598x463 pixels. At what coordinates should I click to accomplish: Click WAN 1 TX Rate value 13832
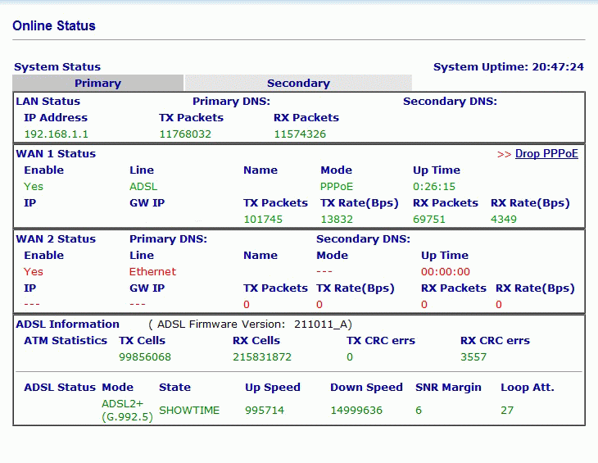(x=337, y=220)
